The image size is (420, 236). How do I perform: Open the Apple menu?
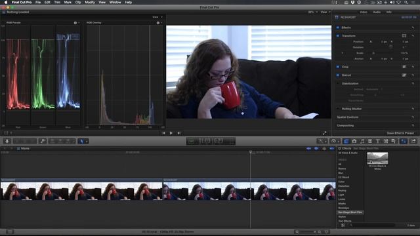tap(6, 2)
